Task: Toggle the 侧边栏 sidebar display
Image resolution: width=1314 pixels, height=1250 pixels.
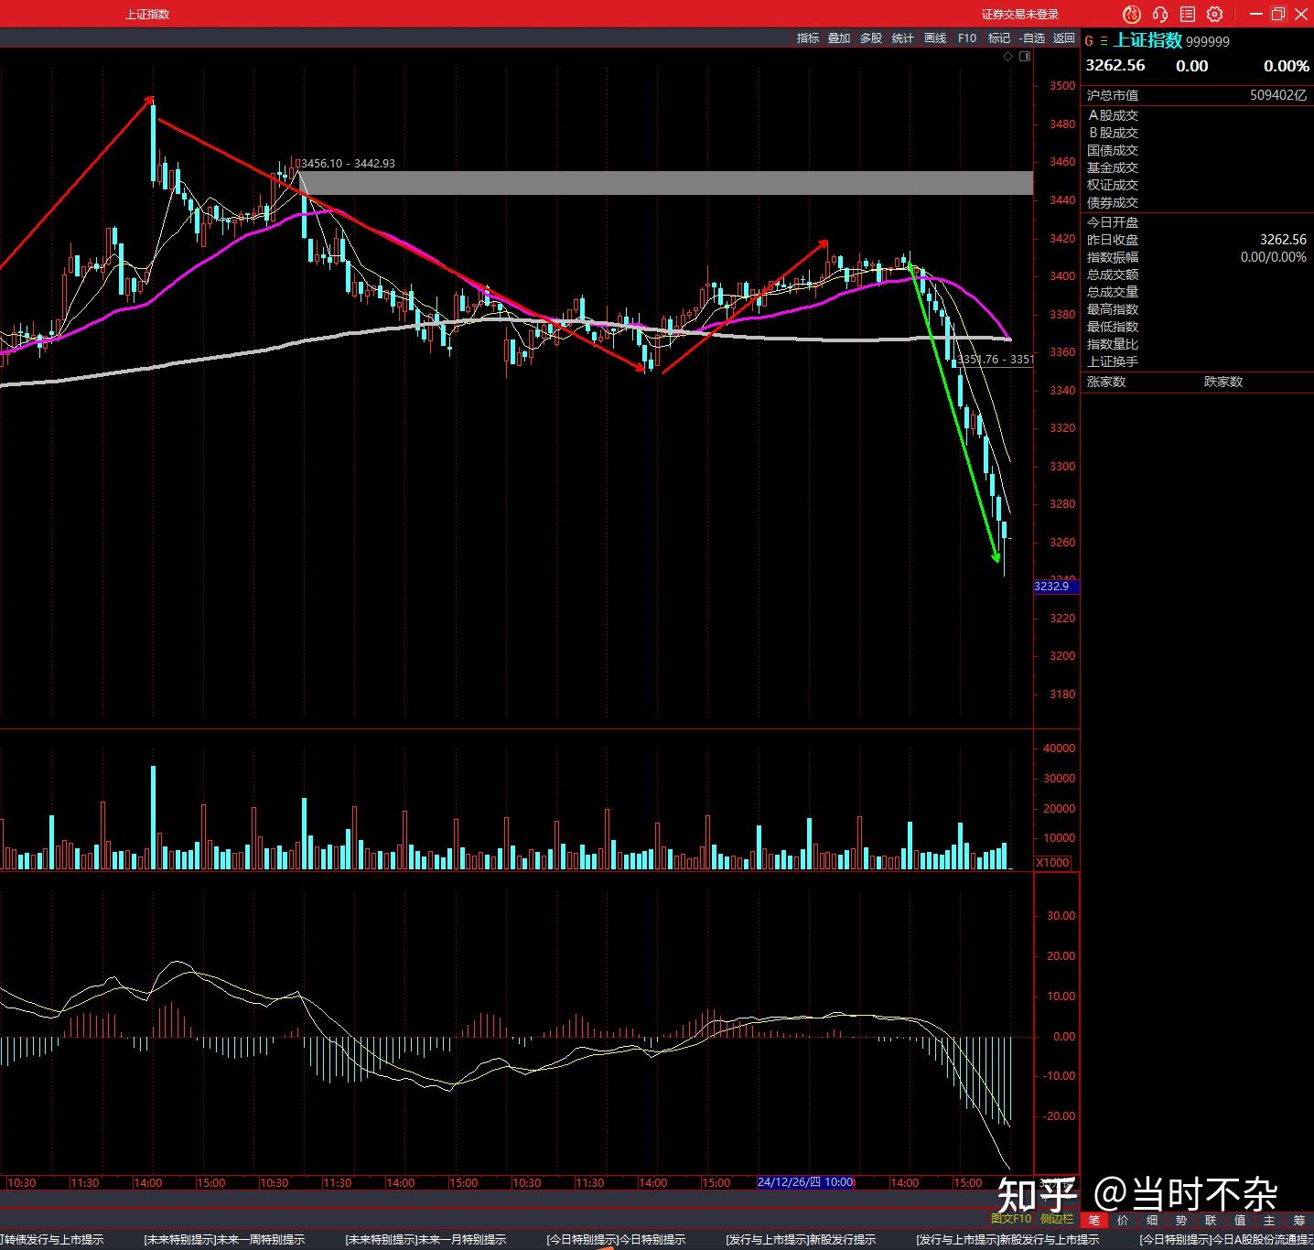Action: 1056,1219
